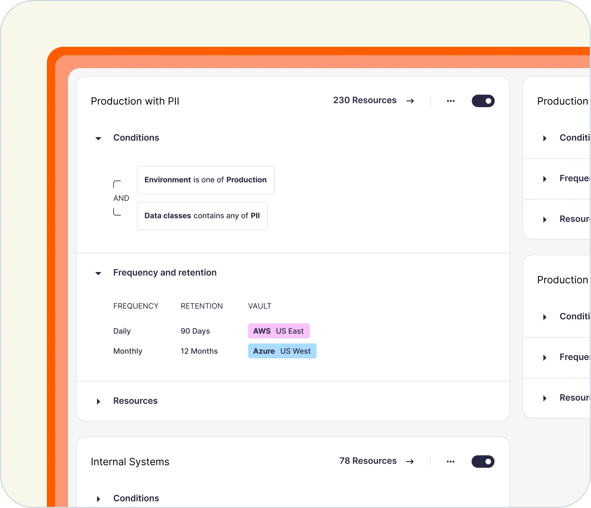Expand Resources in Production with PII
The height and width of the screenshot is (508, 591).
pyautogui.click(x=98, y=402)
